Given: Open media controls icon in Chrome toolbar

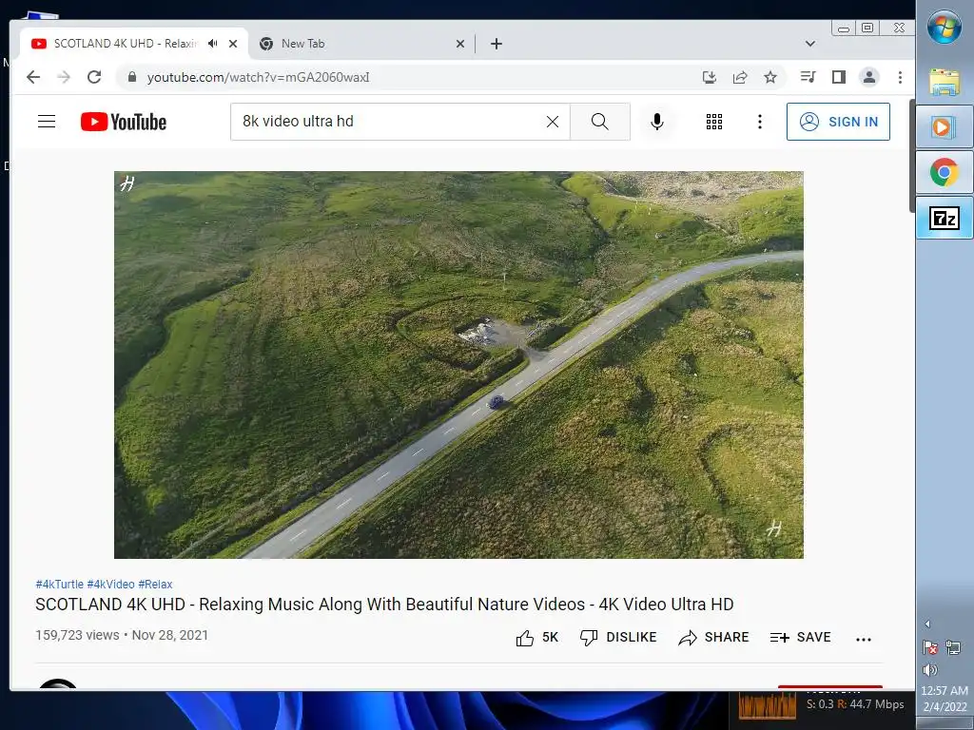Looking at the screenshot, I should pos(808,77).
